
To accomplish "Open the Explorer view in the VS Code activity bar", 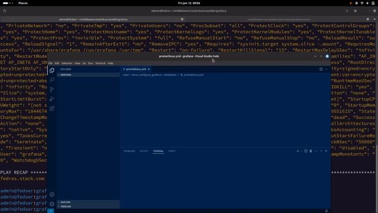I will (x=52, y=70).
